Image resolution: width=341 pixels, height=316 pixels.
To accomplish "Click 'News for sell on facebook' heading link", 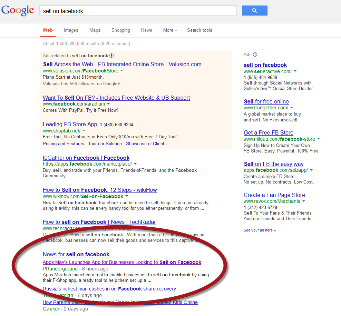I will click(x=76, y=255).
